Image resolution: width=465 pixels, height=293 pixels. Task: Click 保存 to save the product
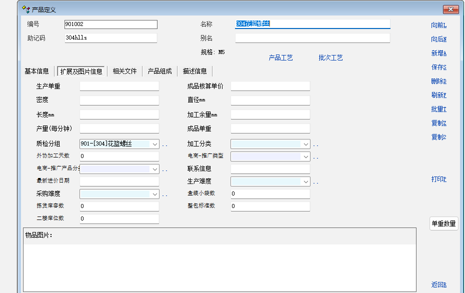[438, 67]
